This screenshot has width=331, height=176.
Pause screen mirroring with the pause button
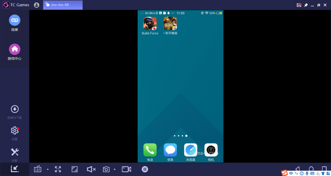145,169
